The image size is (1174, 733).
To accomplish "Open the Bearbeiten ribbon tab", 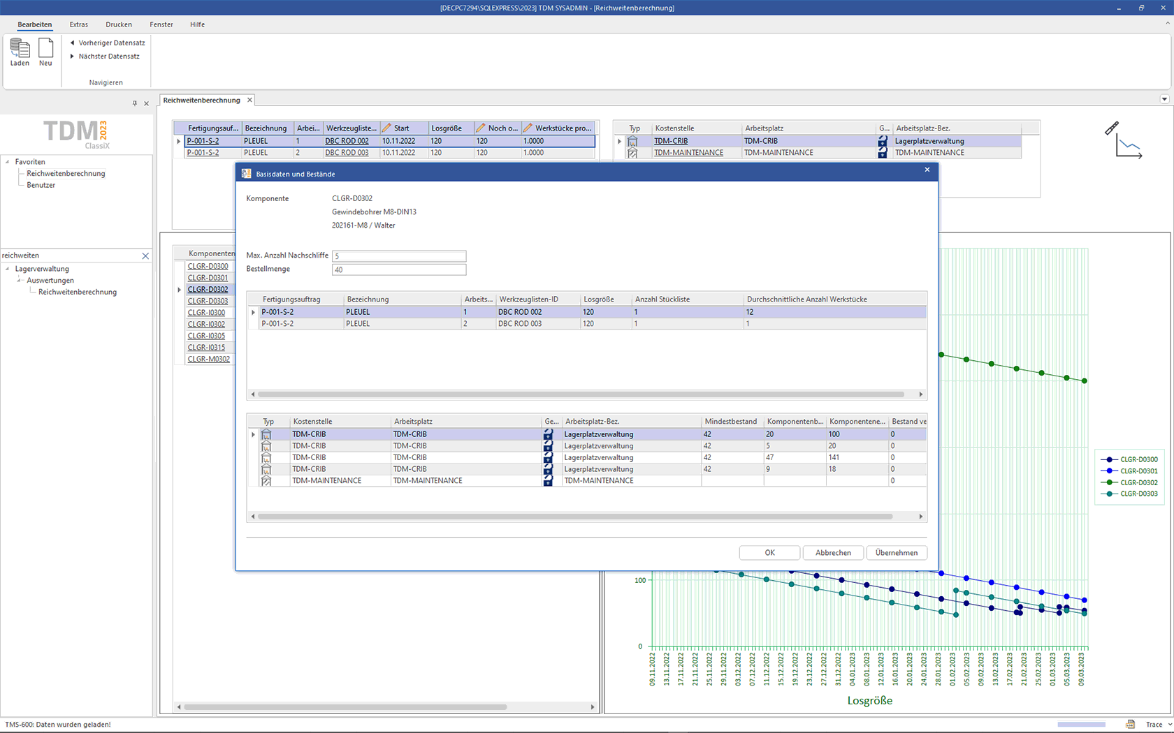I will (35, 24).
